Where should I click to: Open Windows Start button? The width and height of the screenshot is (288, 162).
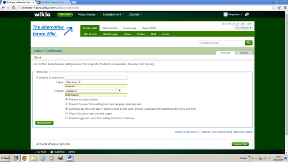click(5, 158)
